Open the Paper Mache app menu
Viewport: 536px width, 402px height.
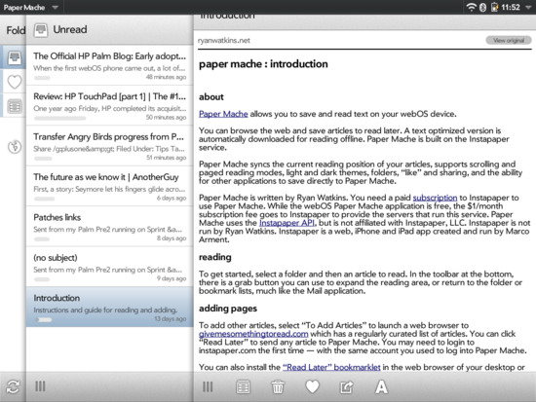tap(31, 7)
